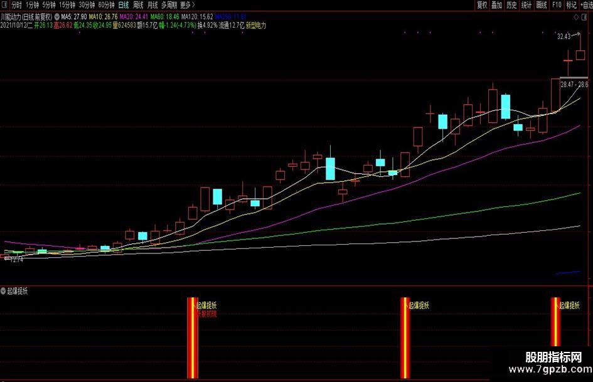Click the 标记 mark button
This screenshot has width=593, height=382.
click(571, 5)
